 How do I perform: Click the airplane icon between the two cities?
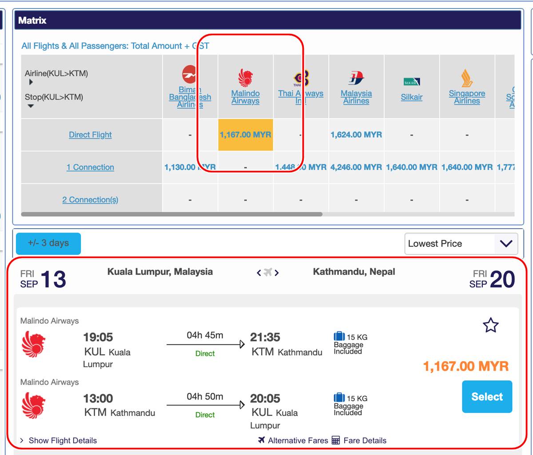click(267, 273)
